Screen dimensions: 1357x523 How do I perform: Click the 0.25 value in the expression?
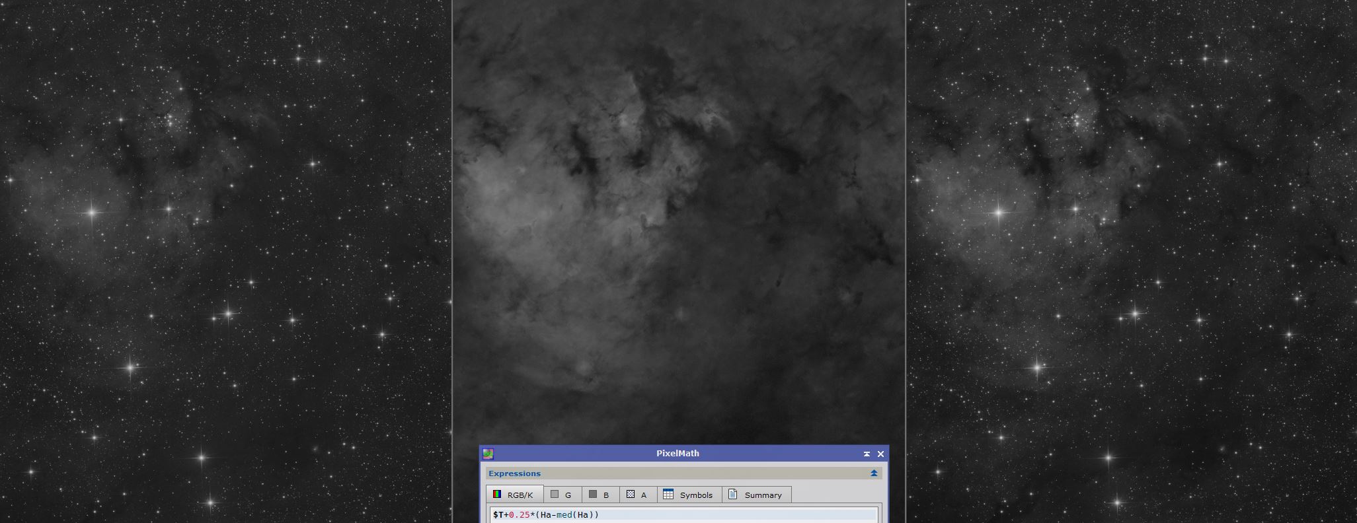pos(519,515)
